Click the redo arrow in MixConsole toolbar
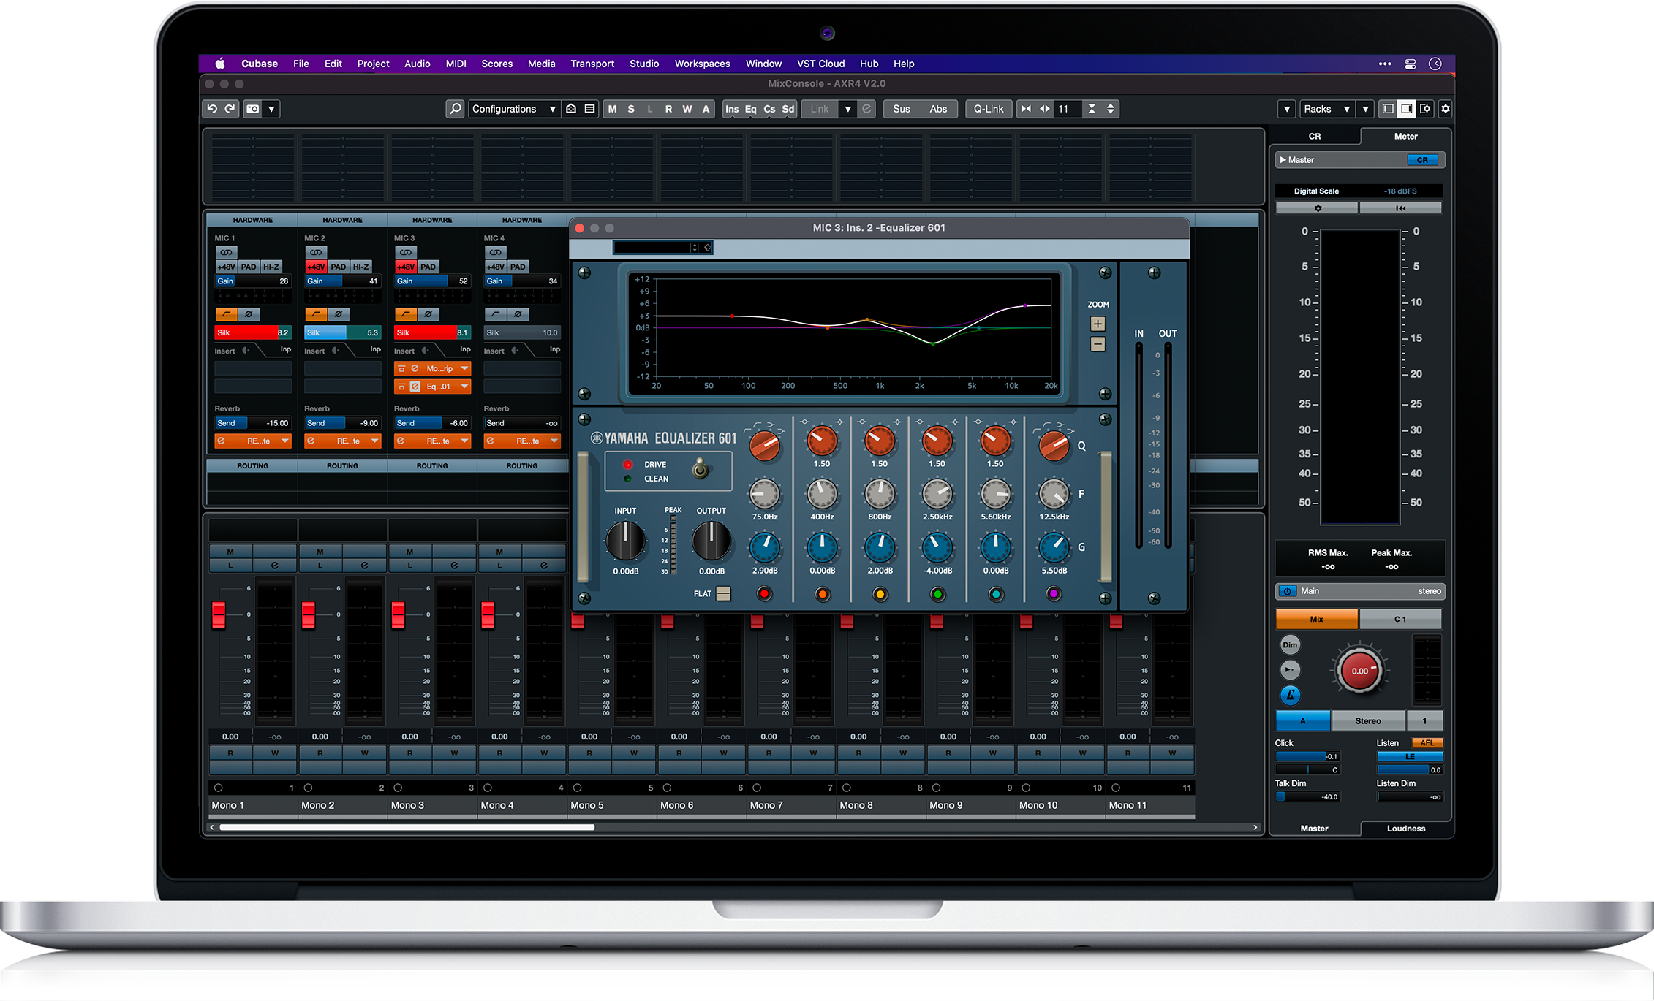This screenshot has height=1001, width=1654. [x=230, y=109]
